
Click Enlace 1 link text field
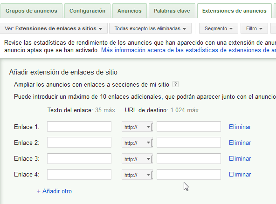click(x=79, y=126)
